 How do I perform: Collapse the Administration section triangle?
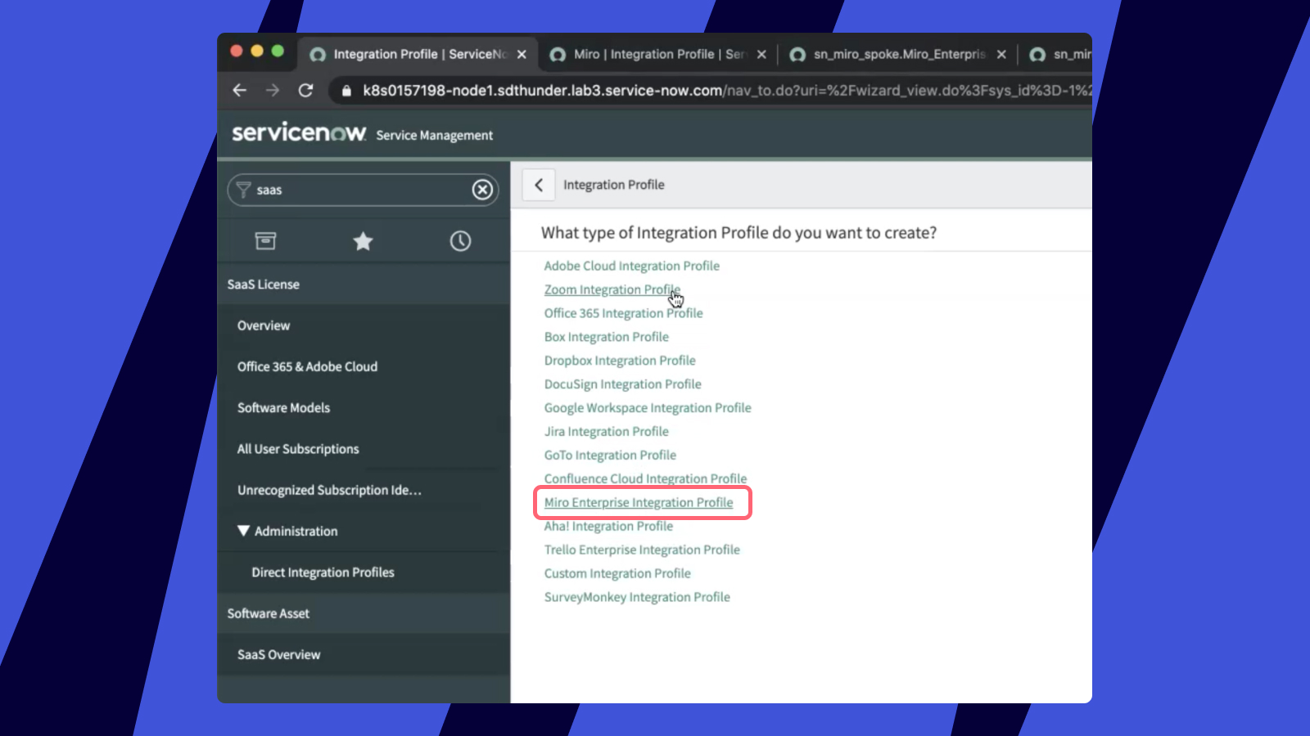[x=243, y=531]
